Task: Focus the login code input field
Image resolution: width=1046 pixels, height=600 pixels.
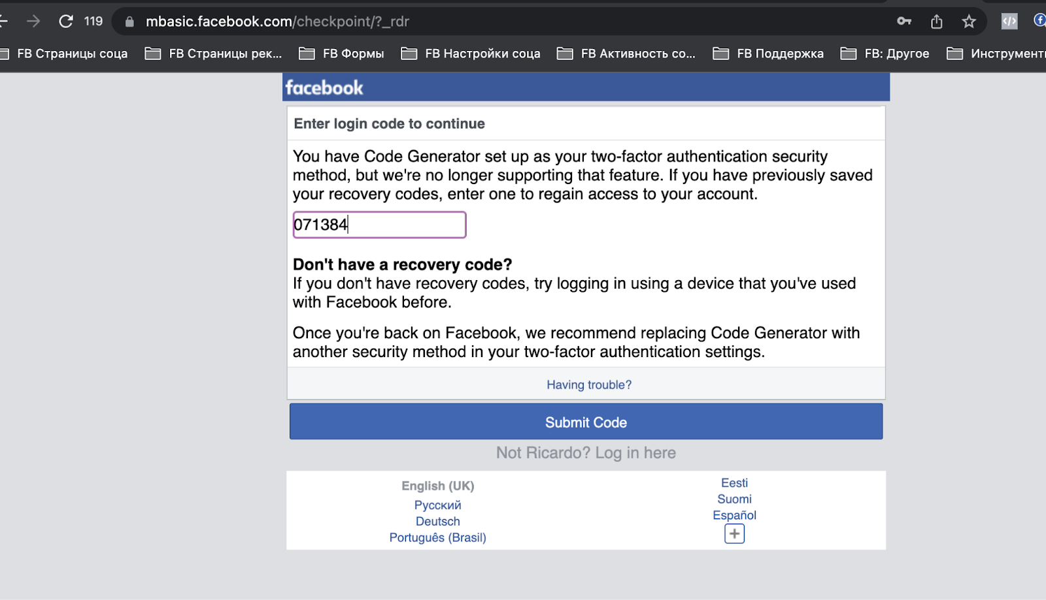Action: coord(379,225)
